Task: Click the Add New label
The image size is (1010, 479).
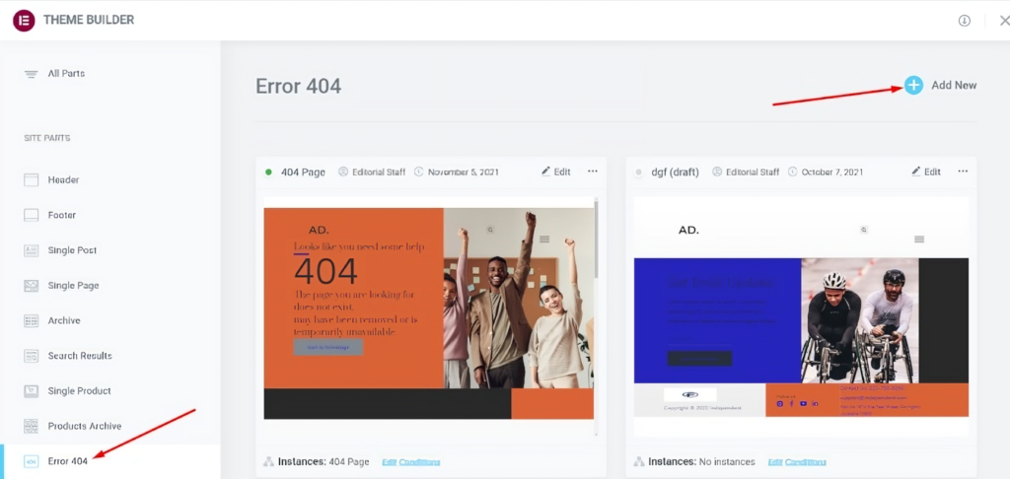Action: click(954, 85)
